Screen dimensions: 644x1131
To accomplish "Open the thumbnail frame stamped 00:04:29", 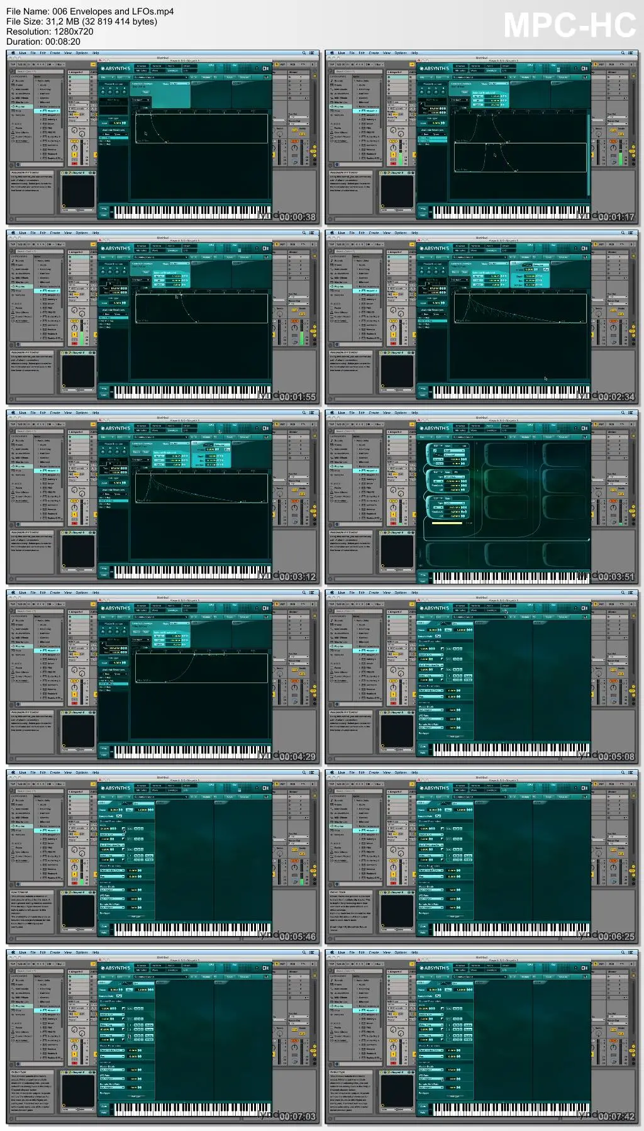I will click(163, 677).
